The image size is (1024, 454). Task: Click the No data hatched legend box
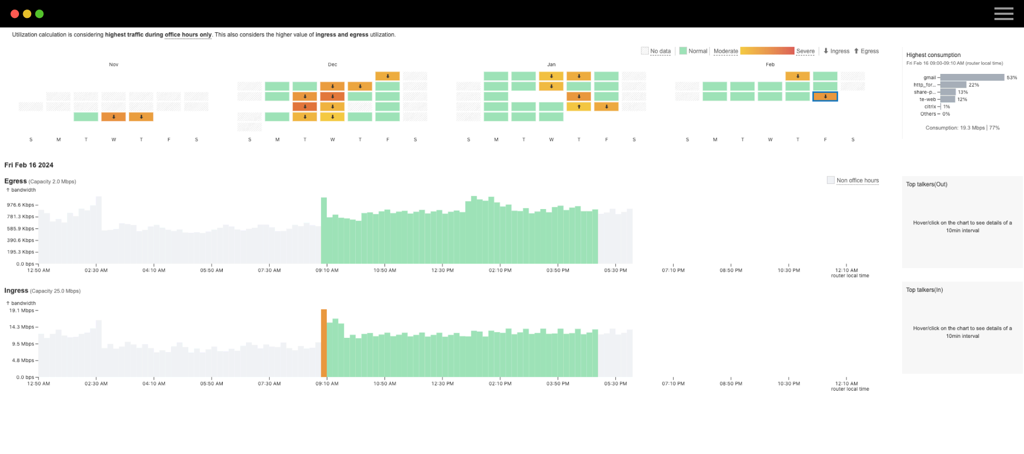click(x=644, y=51)
